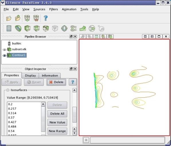This screenshot has height=146, width=171.
Task: Click the Disconnect from server icon
Action: [36, 18]
